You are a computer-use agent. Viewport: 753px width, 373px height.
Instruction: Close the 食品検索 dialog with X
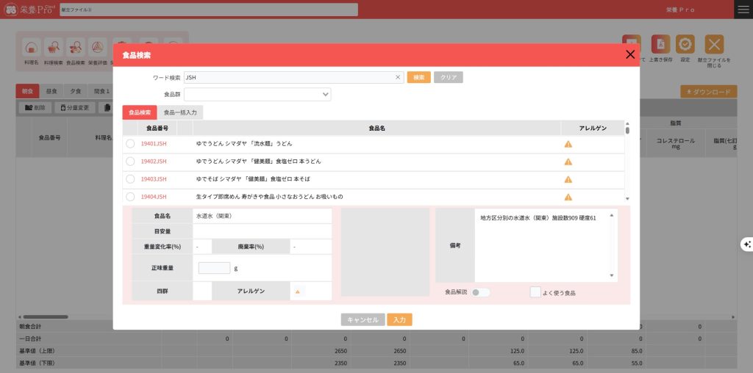[630, 54]
